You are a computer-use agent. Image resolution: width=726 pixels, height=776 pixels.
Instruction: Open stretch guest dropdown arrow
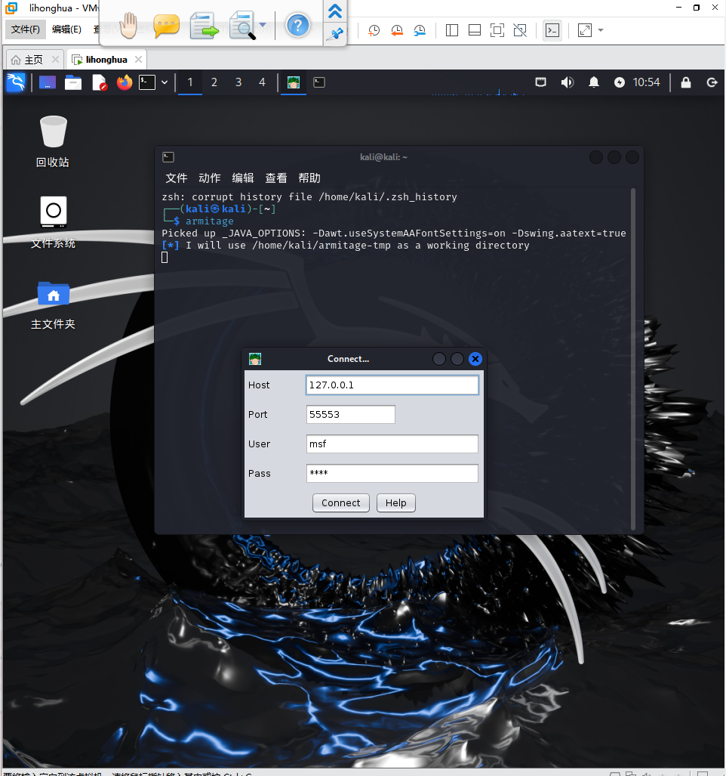pyautogui.click(x=601, y=30)
